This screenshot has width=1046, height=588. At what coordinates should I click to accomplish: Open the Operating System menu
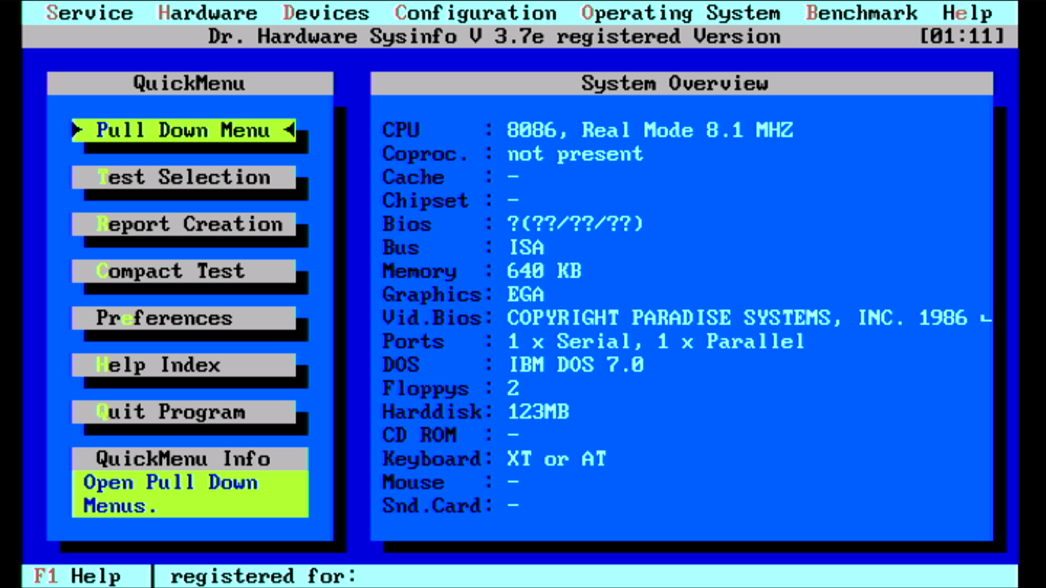(x=681, y=13)
